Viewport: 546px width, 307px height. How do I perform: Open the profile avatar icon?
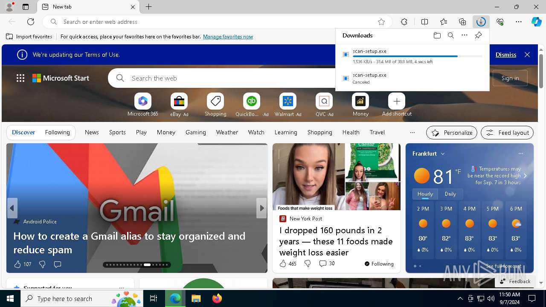[9, 7]
